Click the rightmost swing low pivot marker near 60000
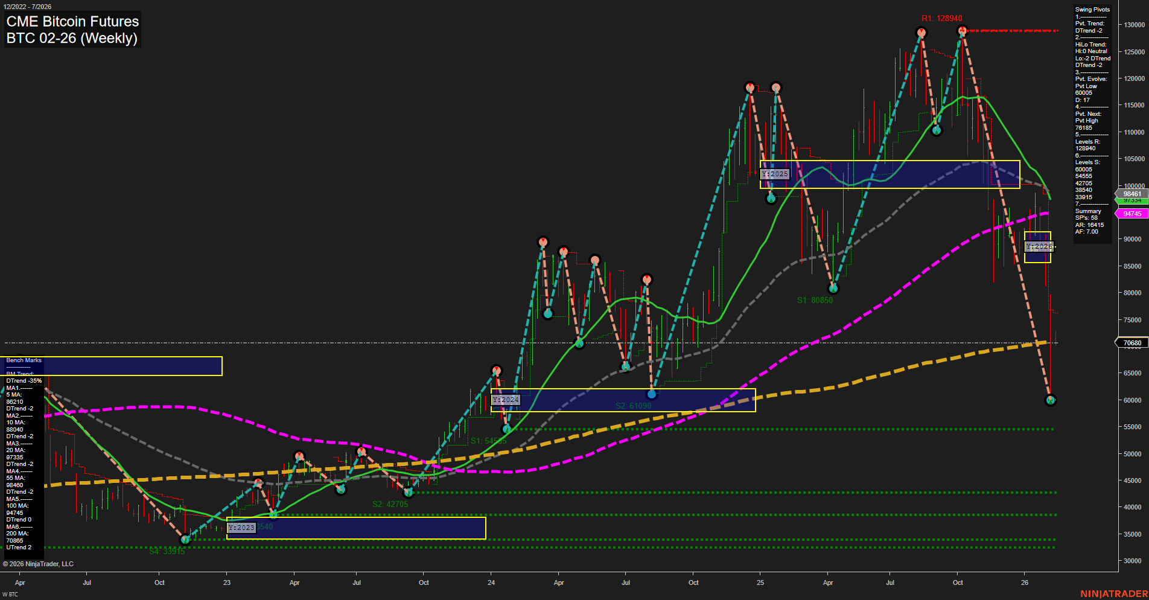 (x=1050, y=400)
